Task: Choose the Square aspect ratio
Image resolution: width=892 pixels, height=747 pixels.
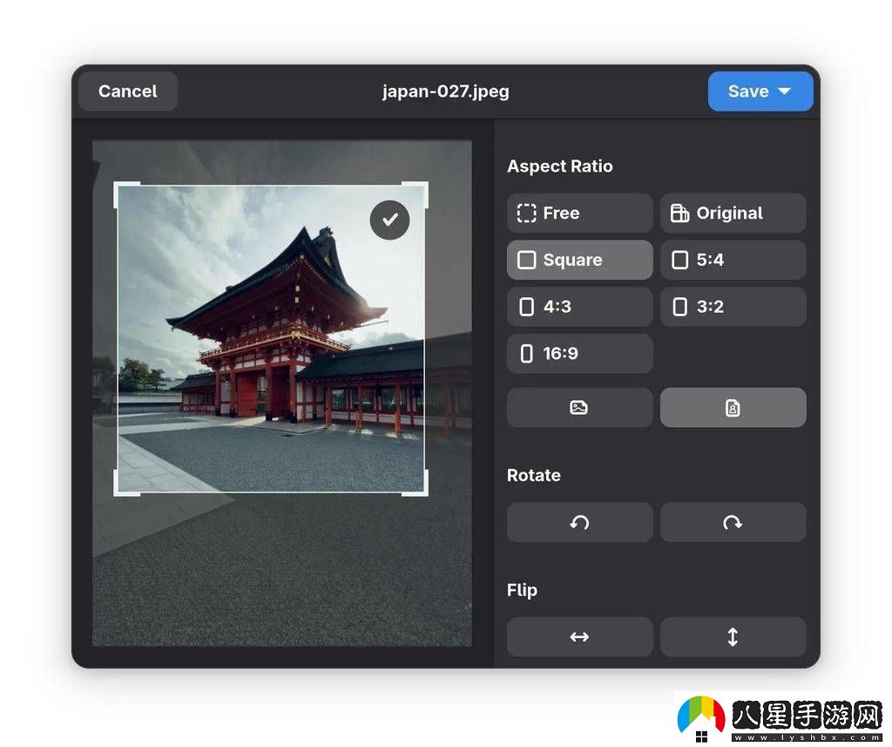Action: point(579,260)
